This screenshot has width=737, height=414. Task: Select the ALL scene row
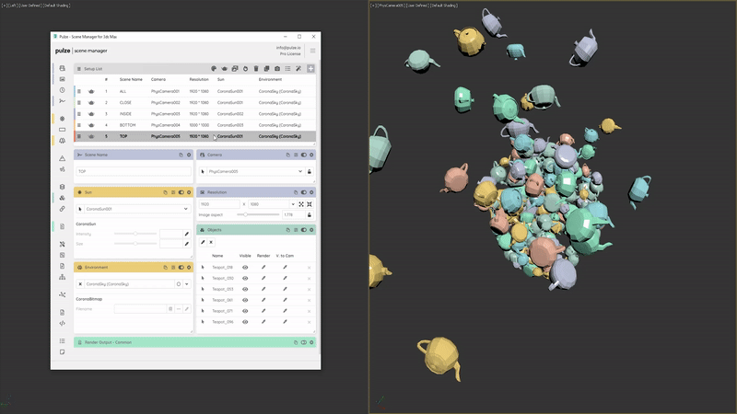[x=194, y=91]
